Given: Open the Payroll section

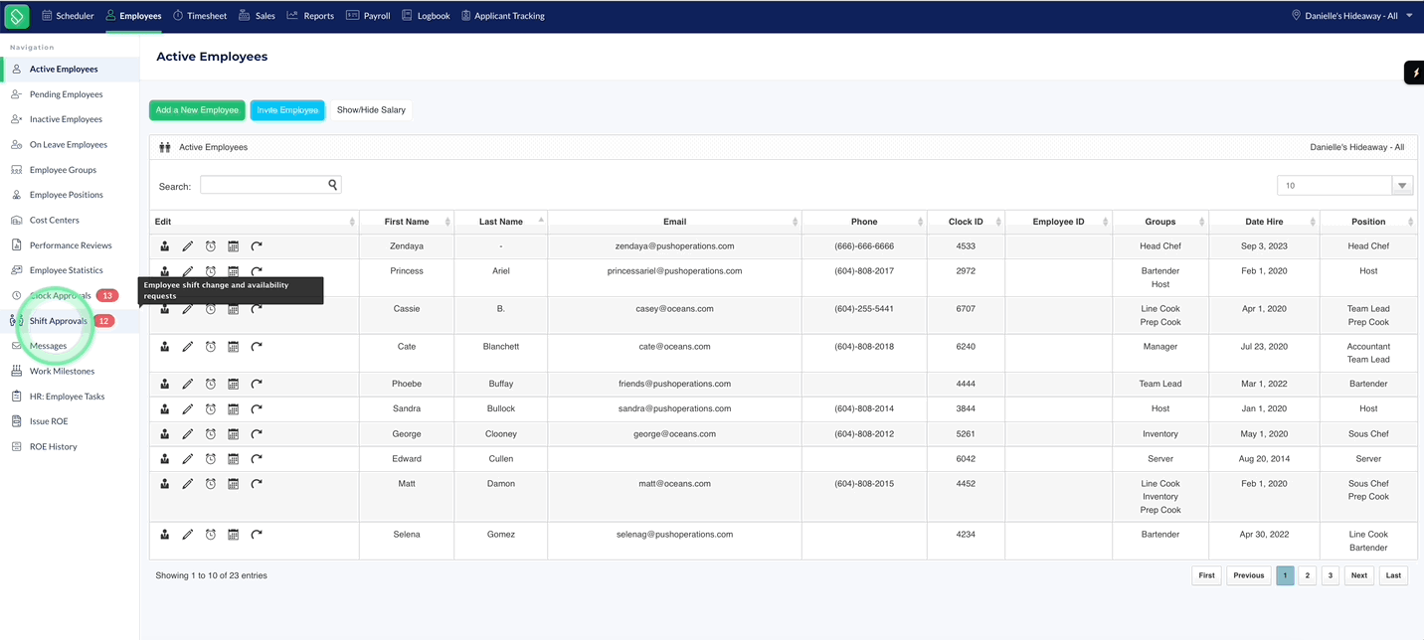Looking at the screenshot, I should pyautogui.click(x=368, y=16).
